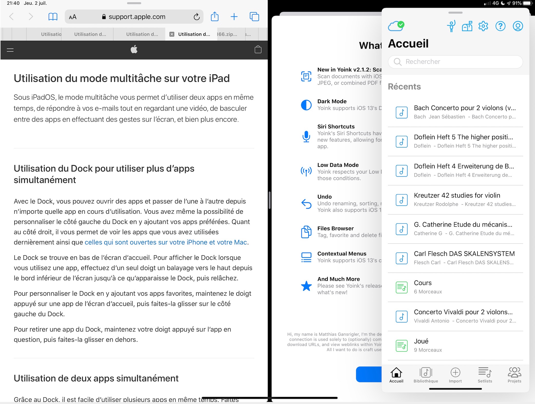Viewport: 535px width, 404px height.
Task: Tap the blue button in Yoink window
Action: (369, 374)
